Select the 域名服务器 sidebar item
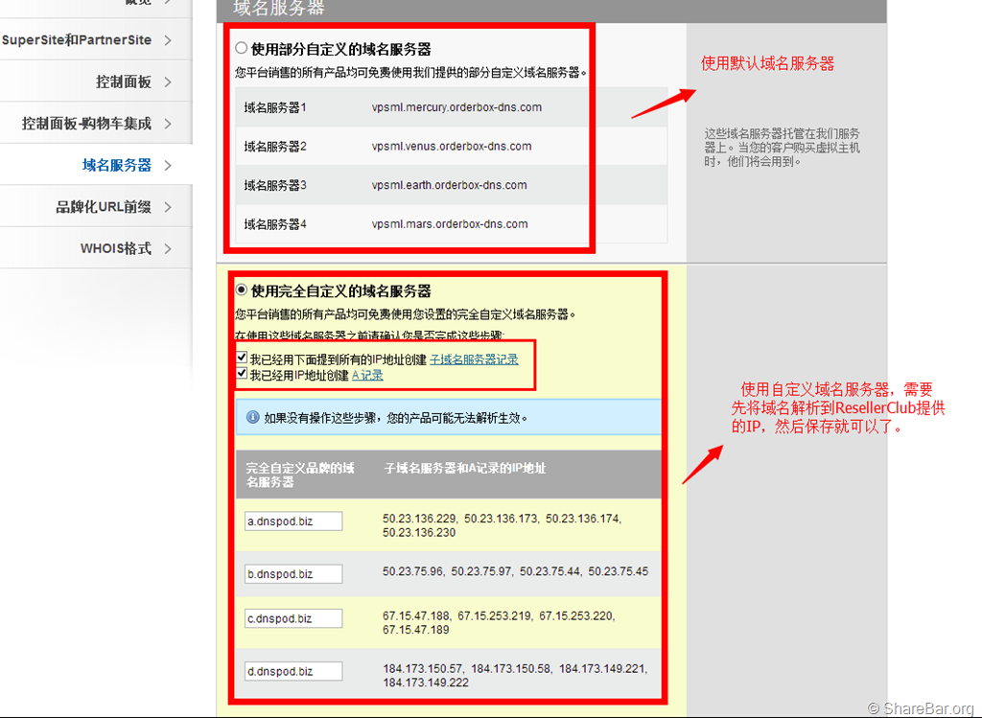The image size is (982, 718). (116, 166)
